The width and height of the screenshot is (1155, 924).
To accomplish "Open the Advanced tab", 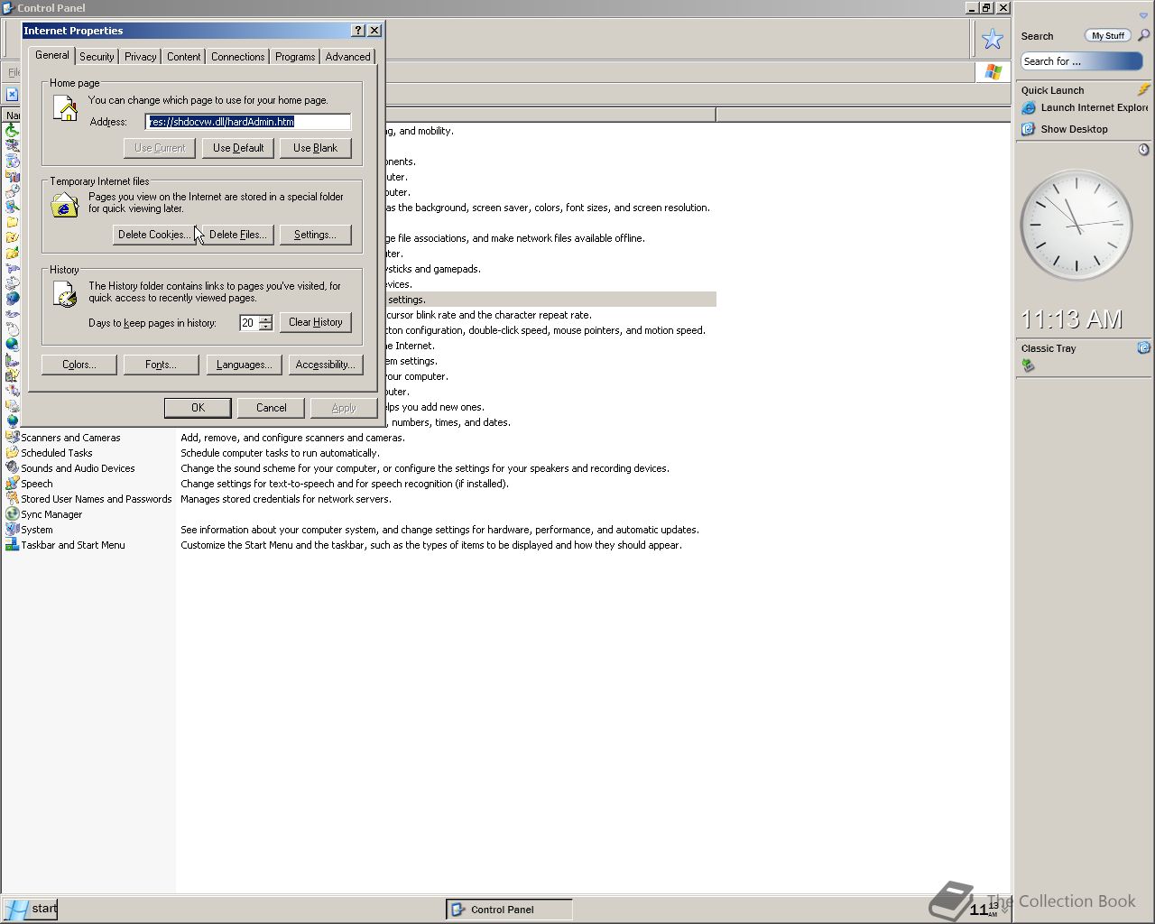I will click(347, 57).
